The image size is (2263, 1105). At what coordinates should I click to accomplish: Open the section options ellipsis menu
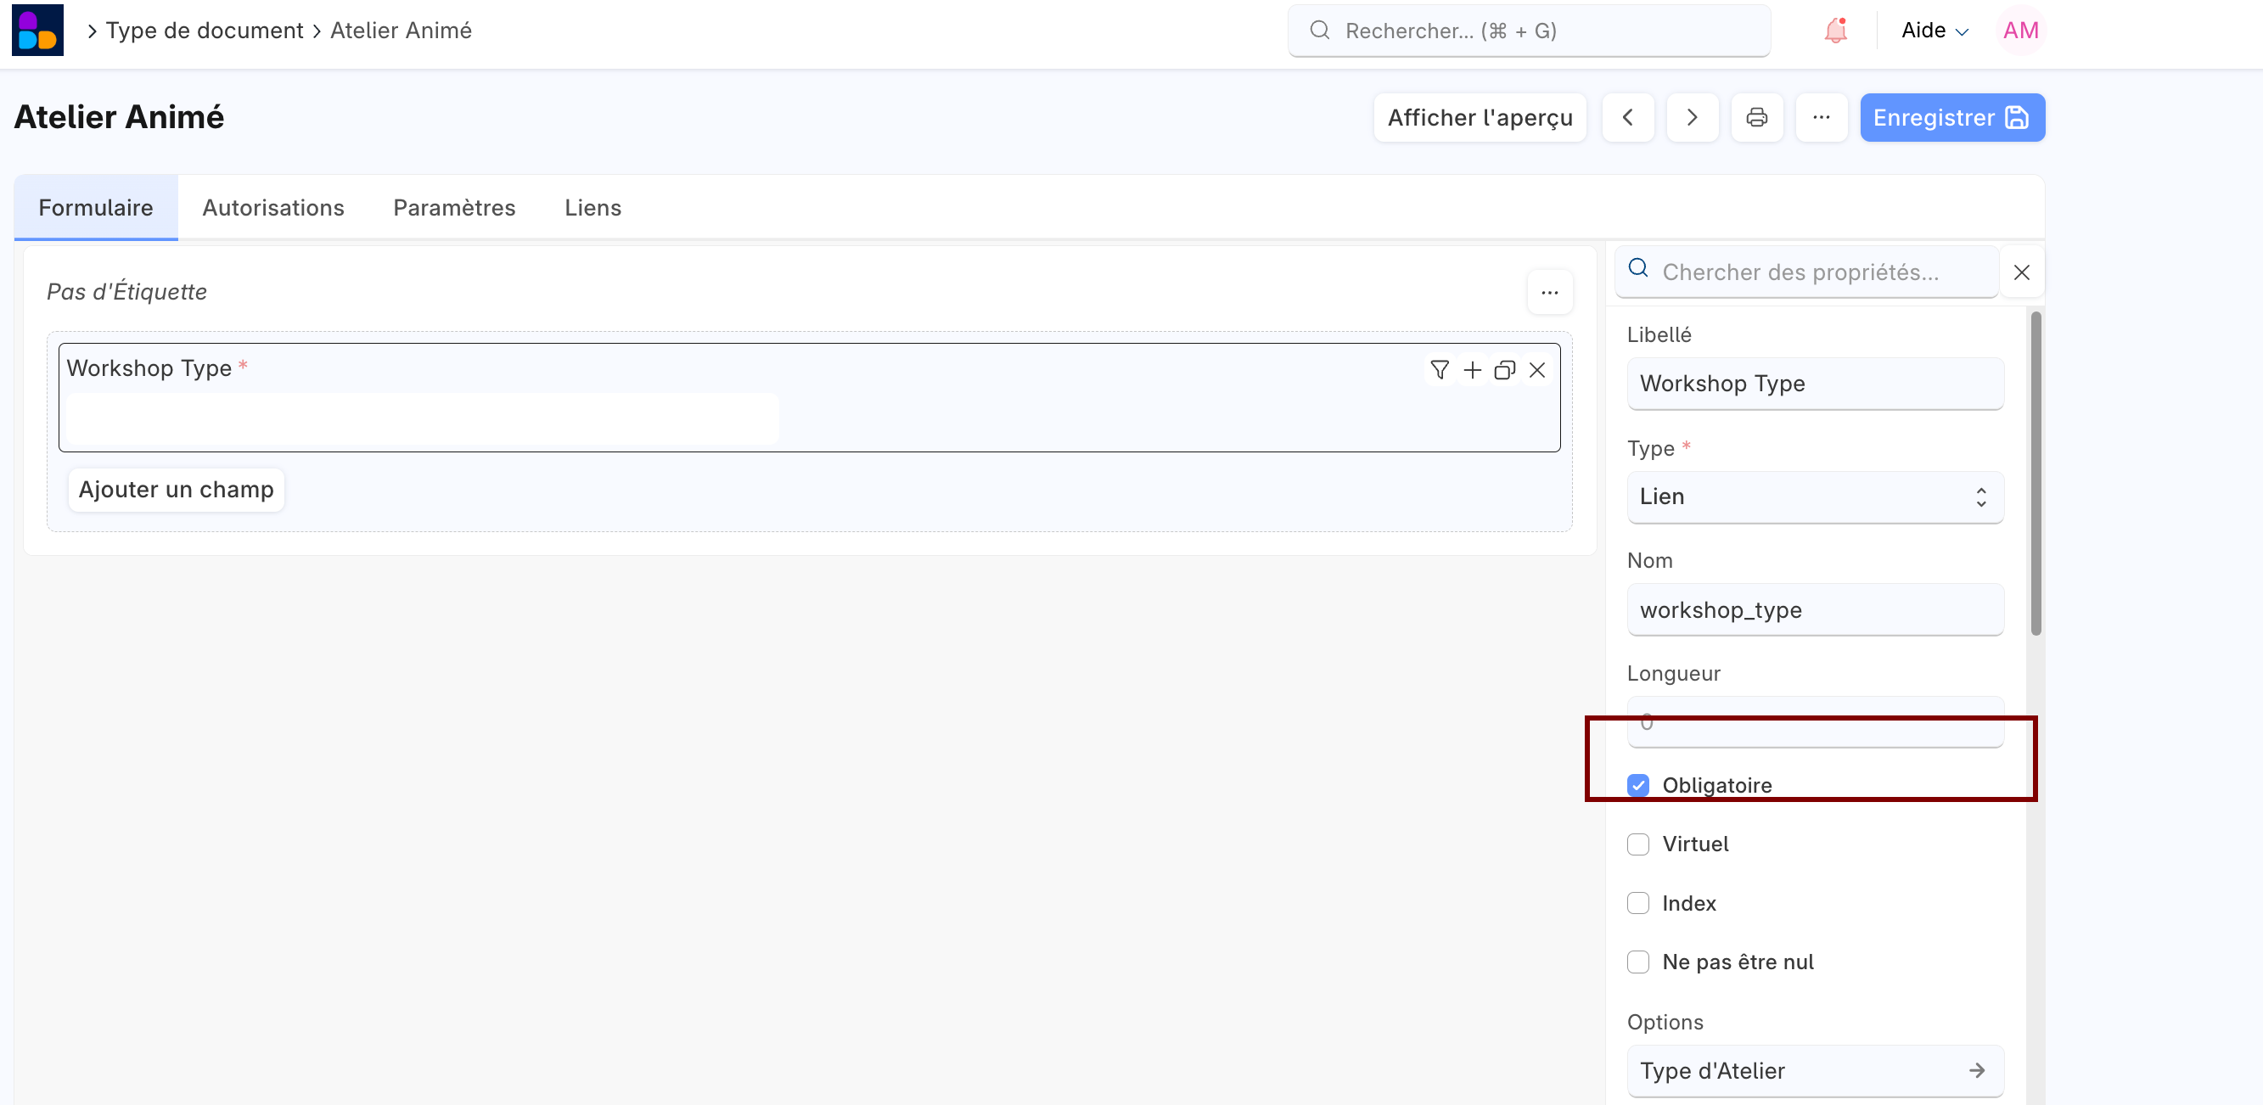coord(1550,293)
